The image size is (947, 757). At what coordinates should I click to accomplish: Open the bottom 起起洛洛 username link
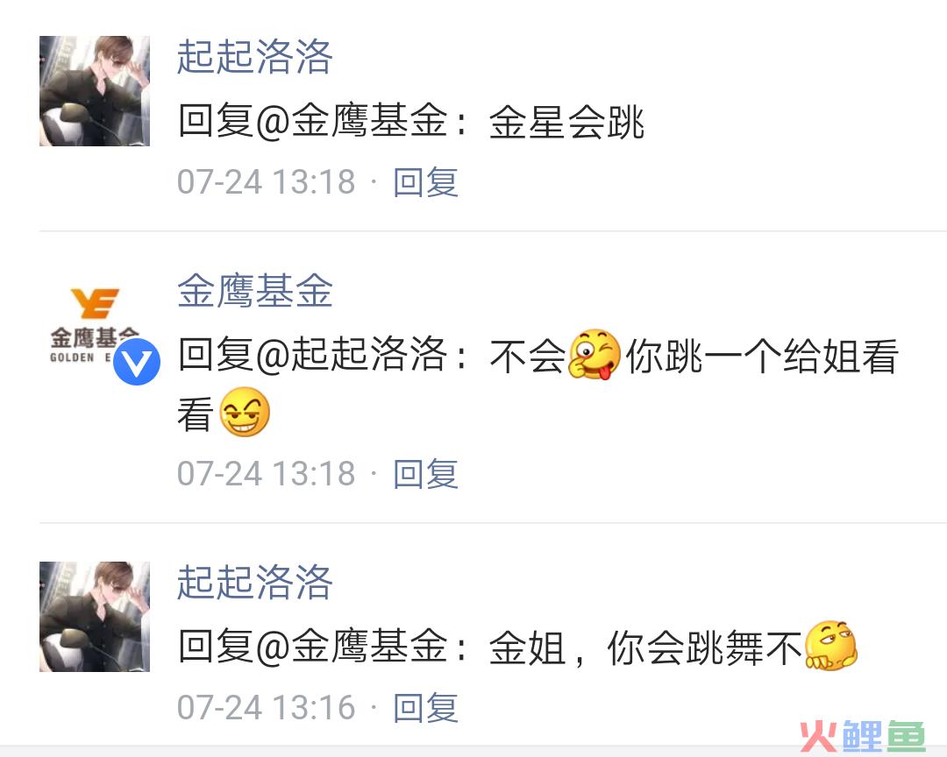coord(255,584)
